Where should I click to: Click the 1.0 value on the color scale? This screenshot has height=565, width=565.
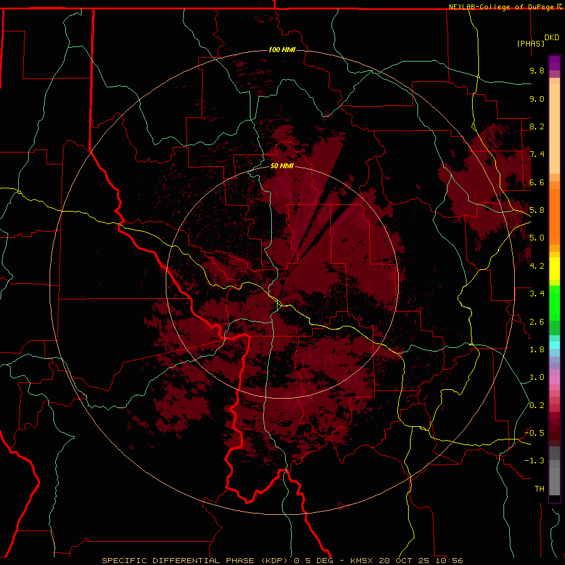[537, 377]
